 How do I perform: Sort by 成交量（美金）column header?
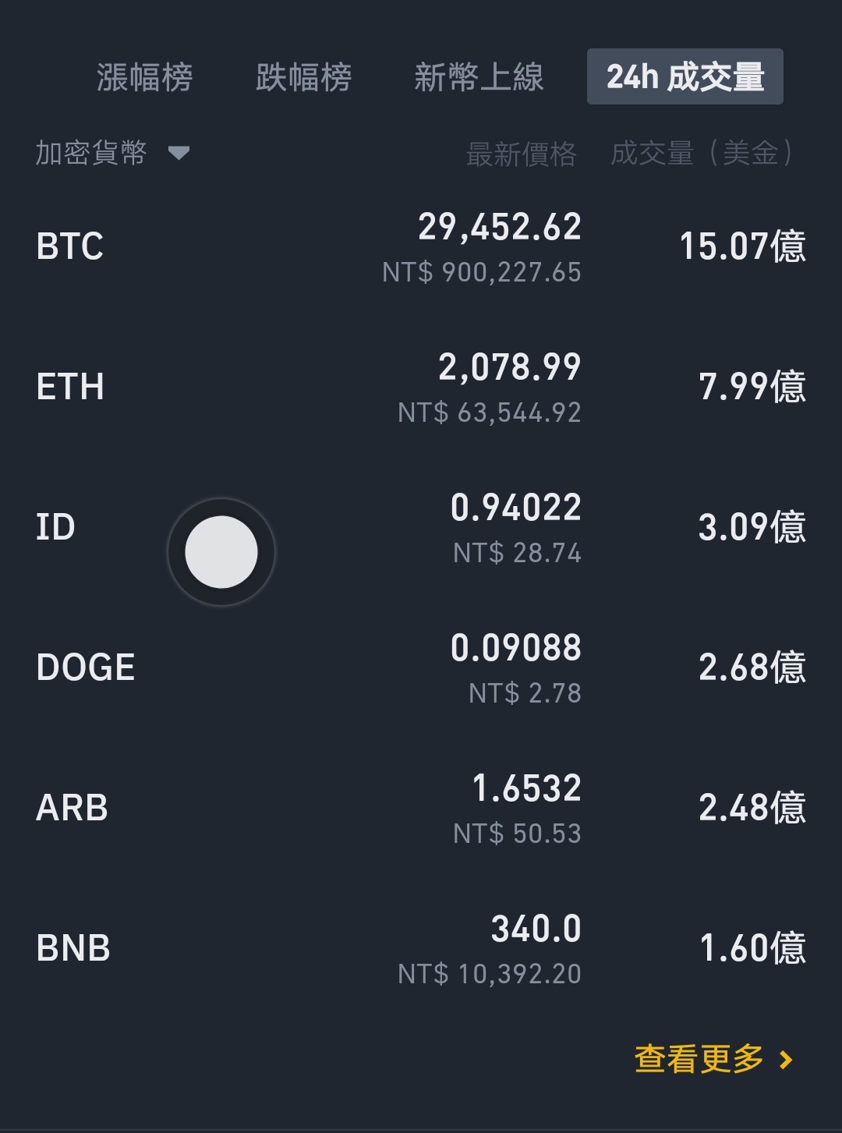702,153
